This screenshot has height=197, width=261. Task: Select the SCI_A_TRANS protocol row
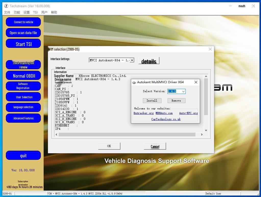[69, 116]
